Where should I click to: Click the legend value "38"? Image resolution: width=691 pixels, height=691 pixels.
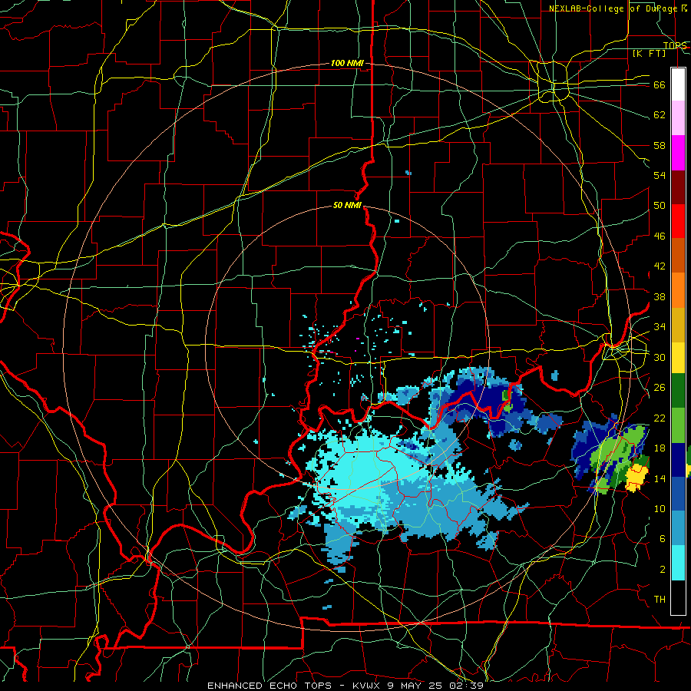click(x=660, y=296)
